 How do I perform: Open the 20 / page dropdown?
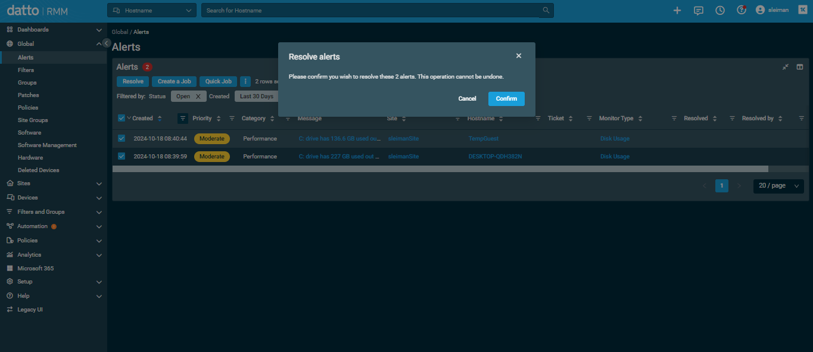tap(778, 186)
